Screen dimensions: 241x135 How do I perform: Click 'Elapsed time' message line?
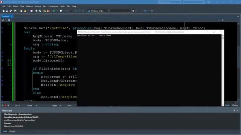pos(14,126)
